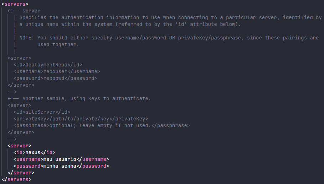Click the privateKey path line
324x184 pixels.
click(x=81, y=119)
